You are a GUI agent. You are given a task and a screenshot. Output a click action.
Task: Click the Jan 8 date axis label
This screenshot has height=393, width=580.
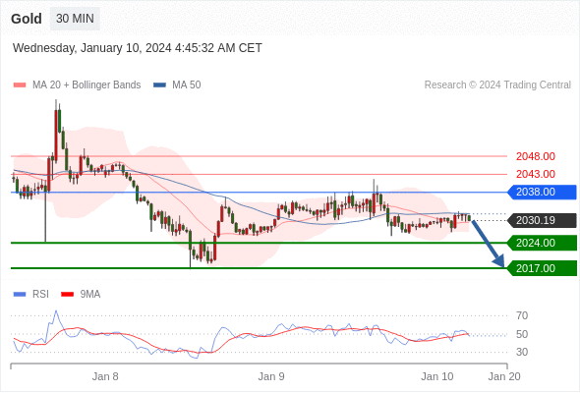105,376
